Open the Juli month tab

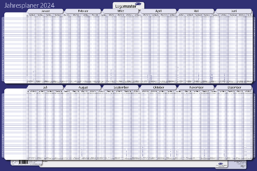[x=45, y=87]
